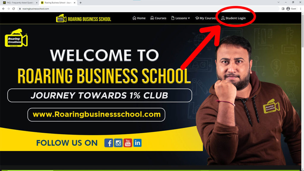Go to the Home menu item
Image resolution: width=304 pixels, height=171 pixels.
139,18
